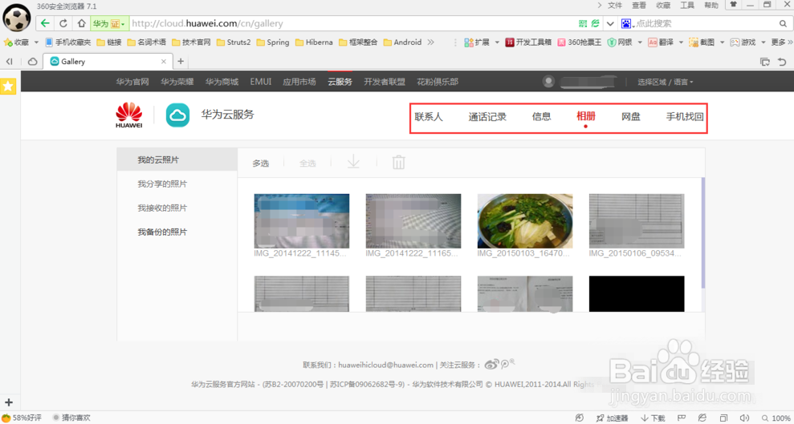Expand the 更多 extensions overflow

(x=782, y=42)
